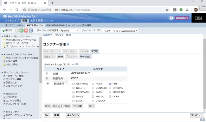The image size is (206, 122).
Task: Click the site info icon in address bar
Action: [x=25, y=10]
